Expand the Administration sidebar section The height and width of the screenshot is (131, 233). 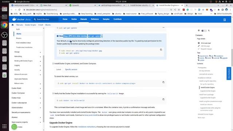pyautogui.click(x=40, y=108)
